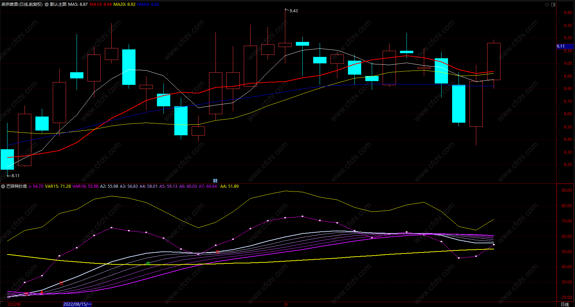Click the A3: 56.83 indicator value

click(x=129, y=186)
